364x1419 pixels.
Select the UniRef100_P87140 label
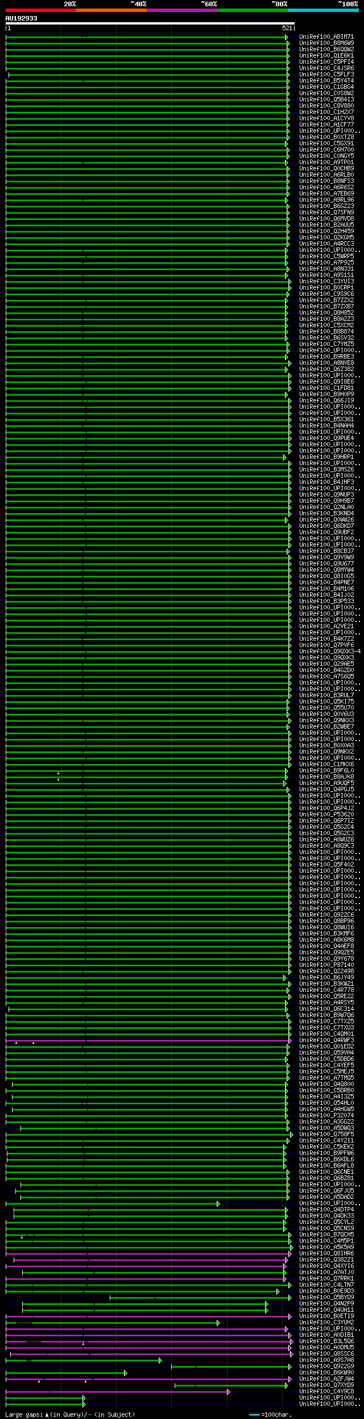(326, 965)
